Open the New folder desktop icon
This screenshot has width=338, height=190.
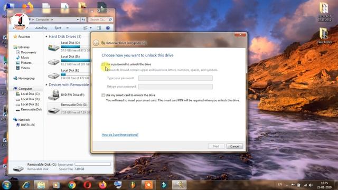point(324,36)
